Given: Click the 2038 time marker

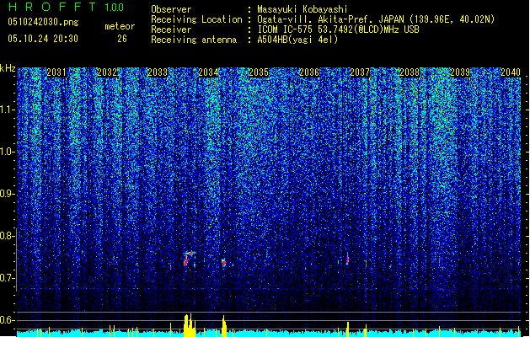Looking at the screenshot, I should pos(410,72).
